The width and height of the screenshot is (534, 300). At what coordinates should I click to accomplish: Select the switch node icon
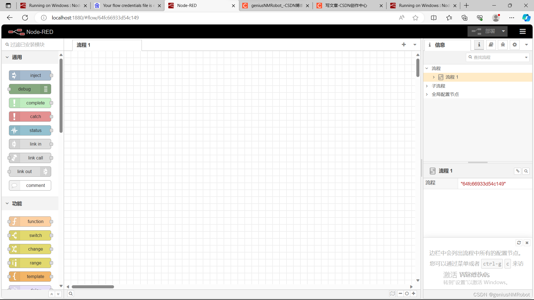15,235
